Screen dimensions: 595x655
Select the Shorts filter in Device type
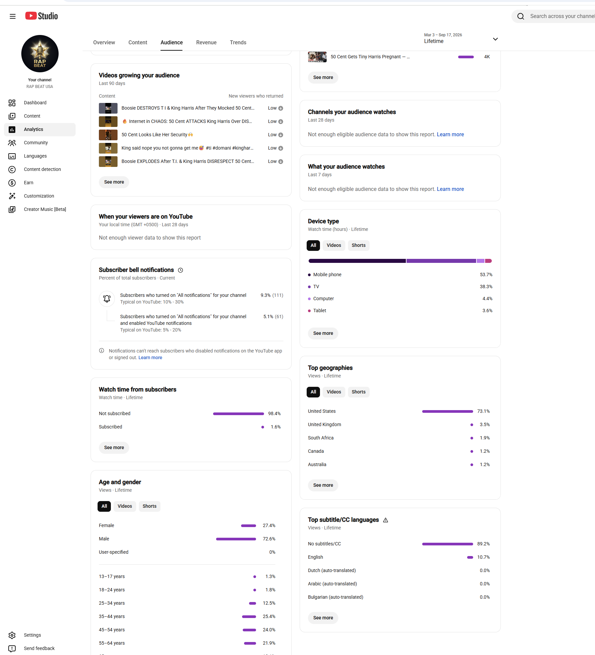359,246
